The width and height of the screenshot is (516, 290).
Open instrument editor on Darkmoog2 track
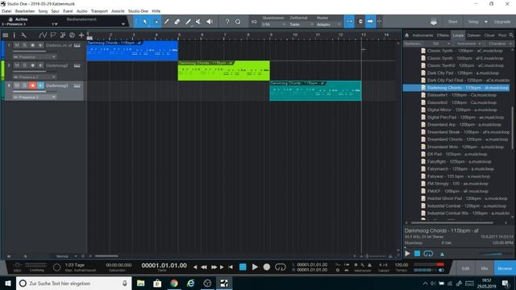77,65
